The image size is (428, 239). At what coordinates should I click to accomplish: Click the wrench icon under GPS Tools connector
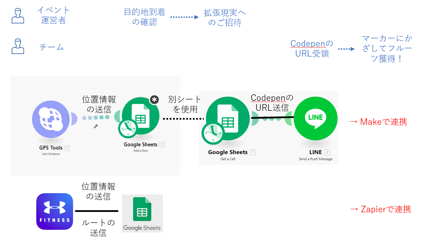pos(96,126)
